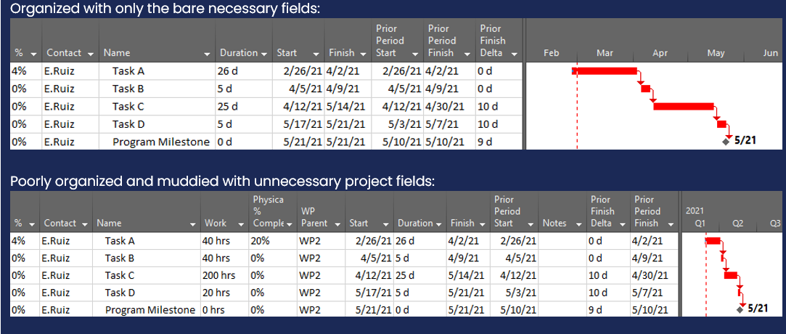Image resolution: width=786 pixels, height=334 pixels.
Task: Open the Prior Finish Delta dropdown in upper table
Action: pos(514,54)
